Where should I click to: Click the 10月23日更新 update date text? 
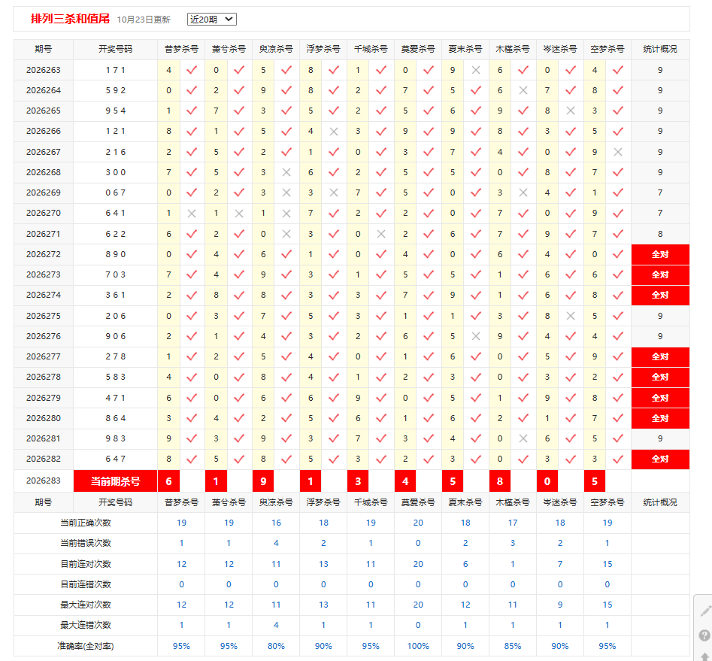[144, 20]
